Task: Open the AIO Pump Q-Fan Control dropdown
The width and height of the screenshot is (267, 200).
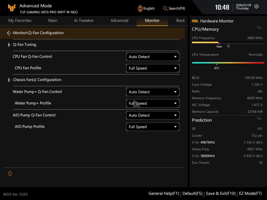Action: [x=153, y=115]
